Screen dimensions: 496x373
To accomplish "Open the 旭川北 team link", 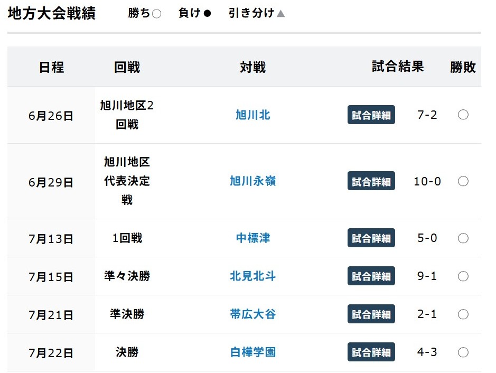I will (x=252, y=115).
